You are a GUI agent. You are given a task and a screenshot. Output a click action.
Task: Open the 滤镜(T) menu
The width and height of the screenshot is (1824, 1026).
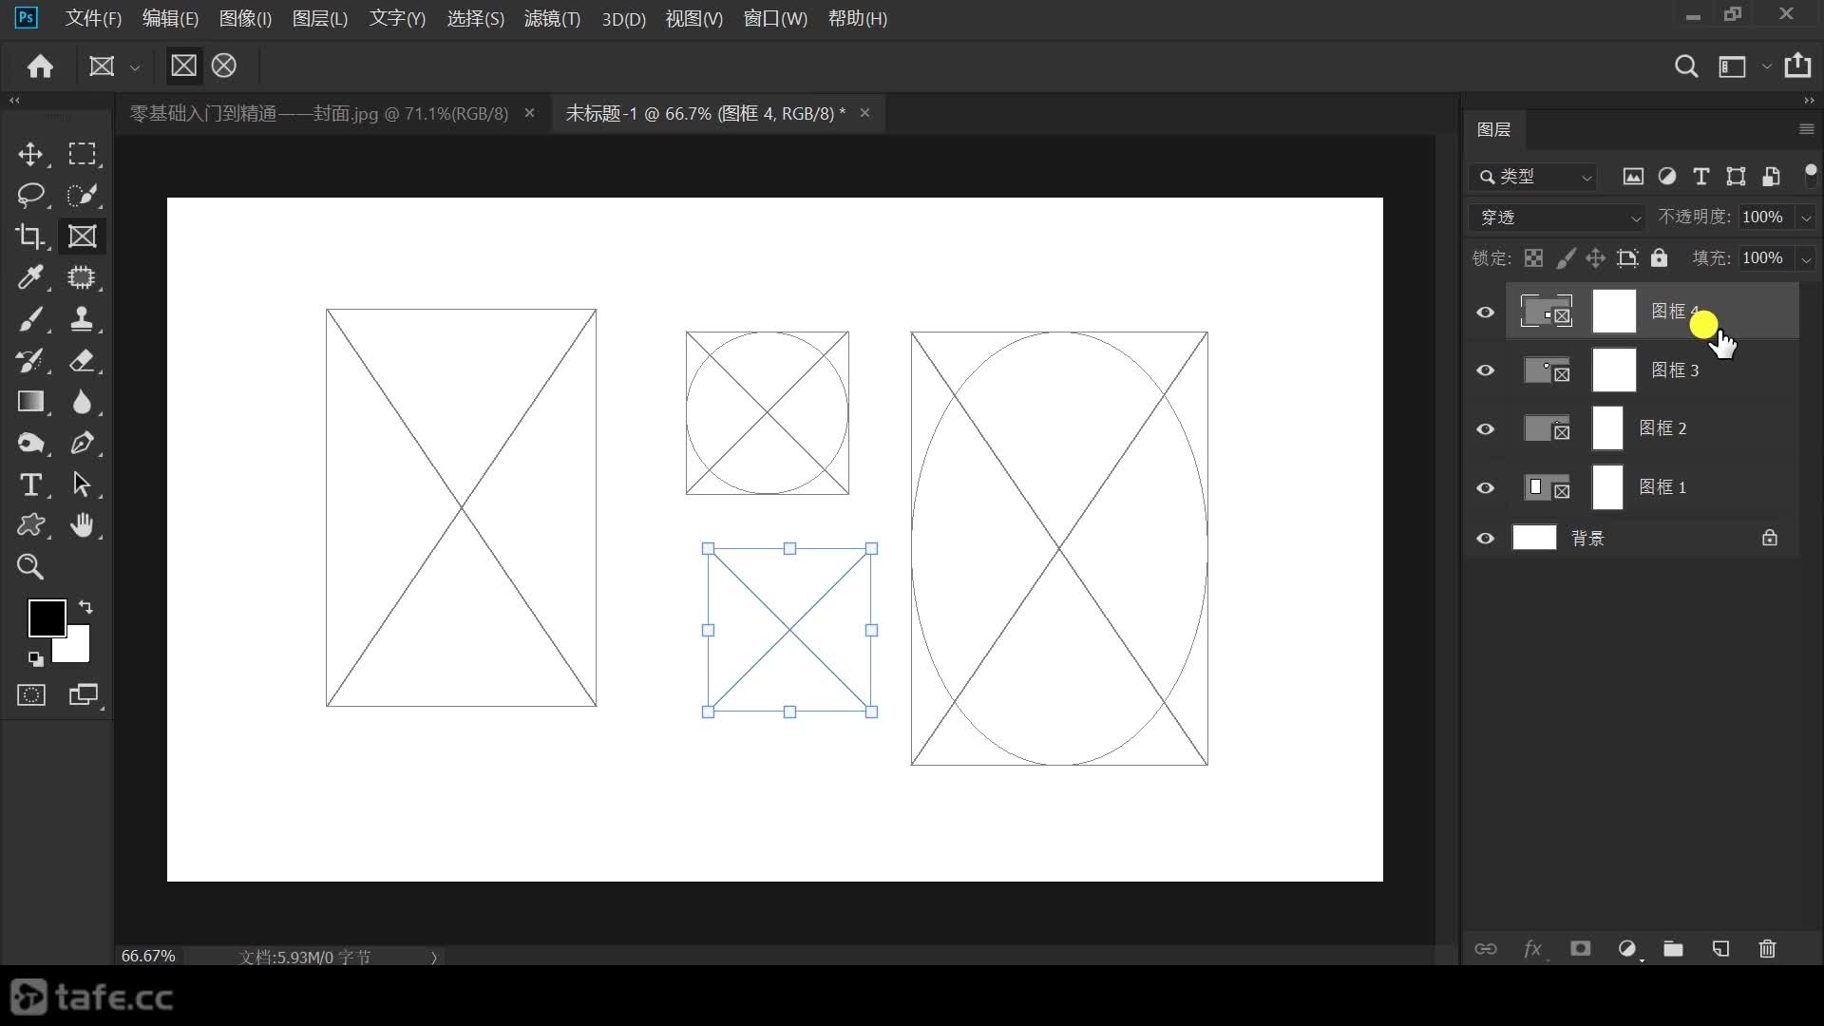552,18
